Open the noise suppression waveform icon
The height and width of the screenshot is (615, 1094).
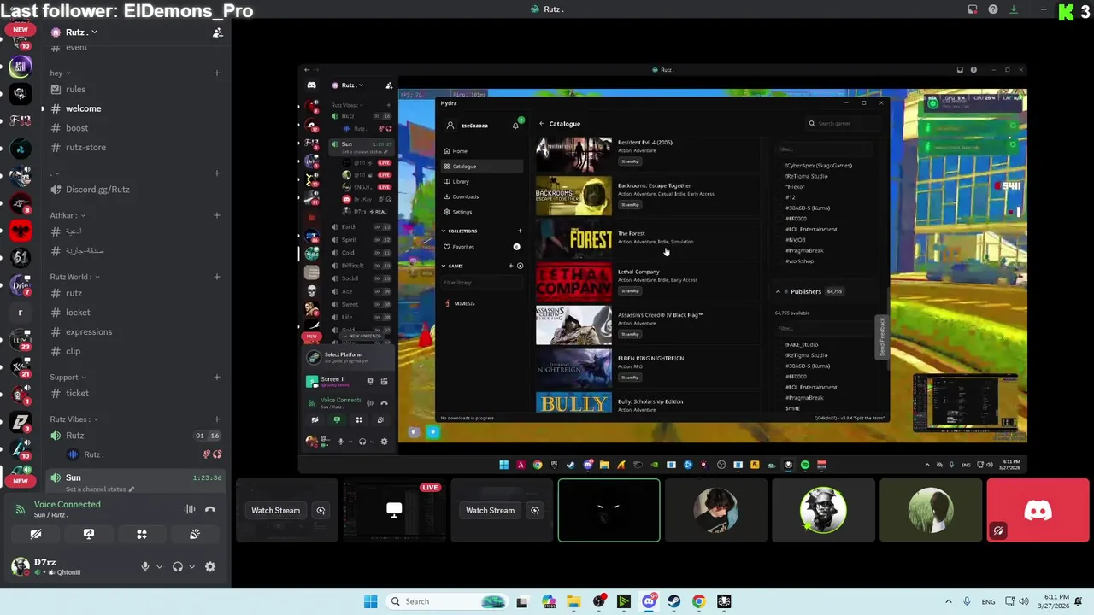pyautogui.click(x=190, y=510)
